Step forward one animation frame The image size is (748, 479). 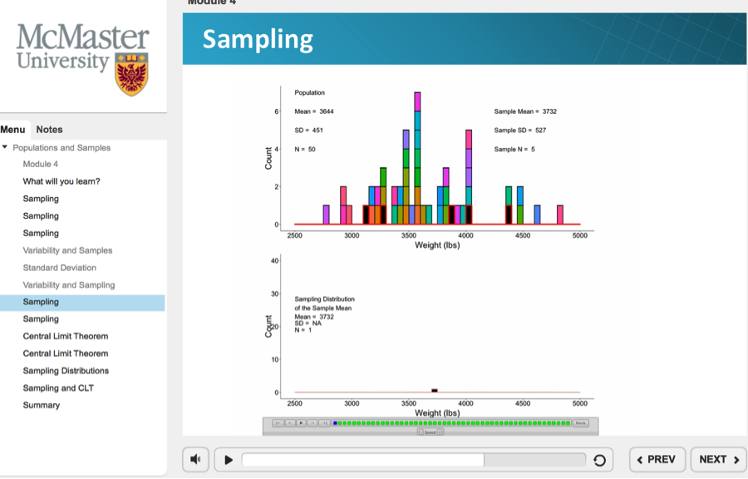tap(312, 423)
